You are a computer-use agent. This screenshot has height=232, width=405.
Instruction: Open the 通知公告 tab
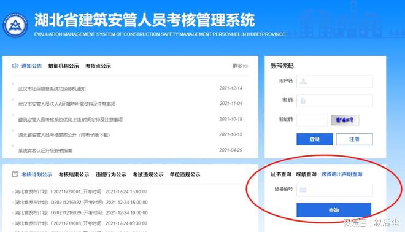[x=31, y=66]
